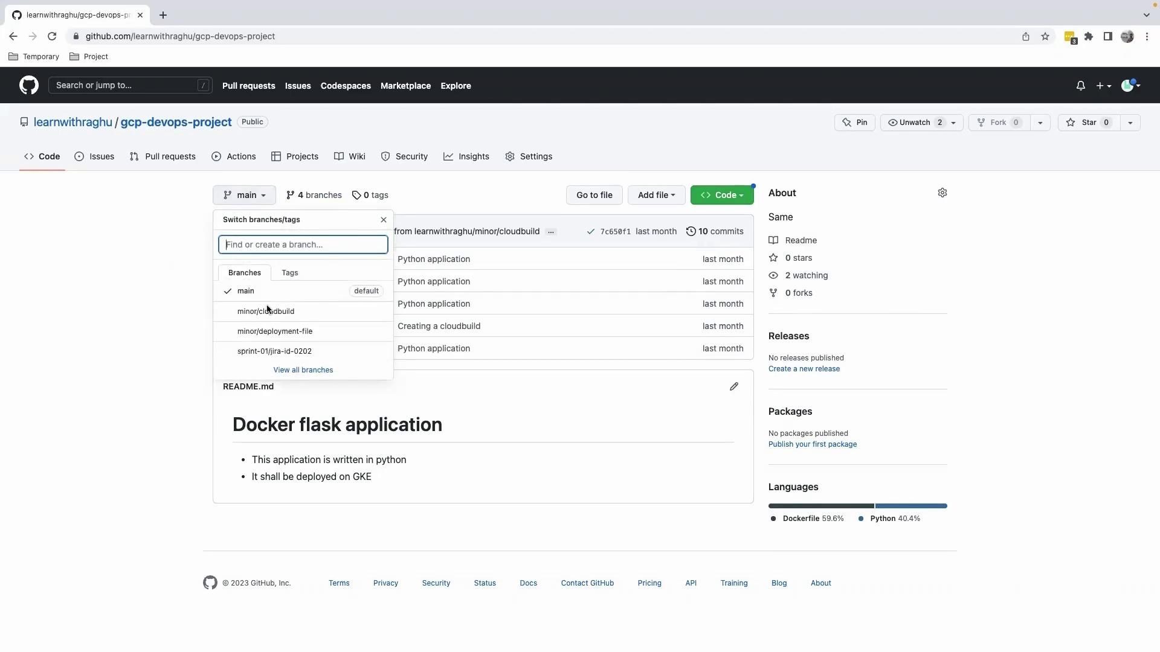Bookmark this page with the star icon
This screenshot has width=1160, height=652.
pyautogui.click(x=1045, y=36)
